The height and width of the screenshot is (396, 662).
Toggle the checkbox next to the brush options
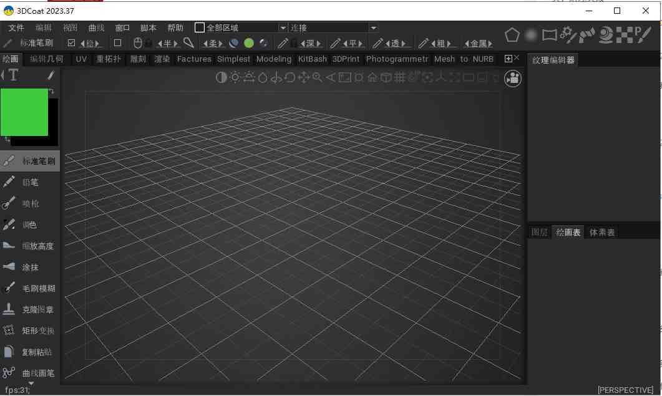click(x=72, y=42)
